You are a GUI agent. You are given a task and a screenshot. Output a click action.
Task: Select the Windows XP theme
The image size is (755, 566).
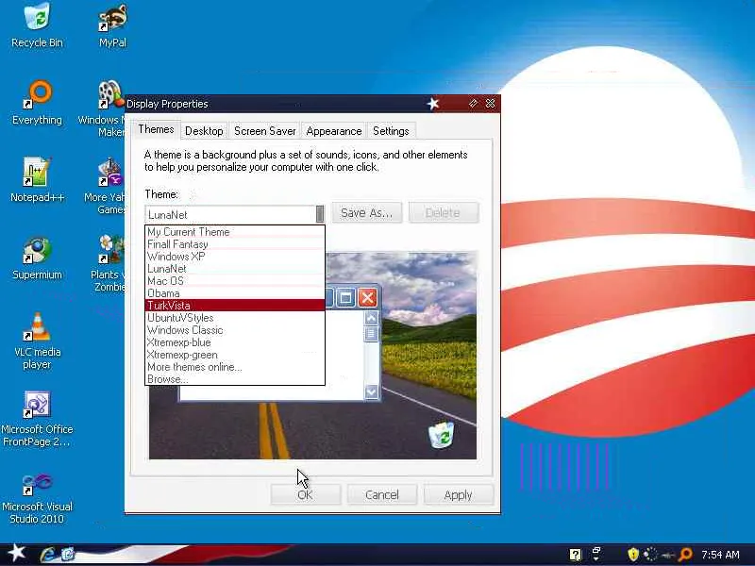[x=235, y=257]
